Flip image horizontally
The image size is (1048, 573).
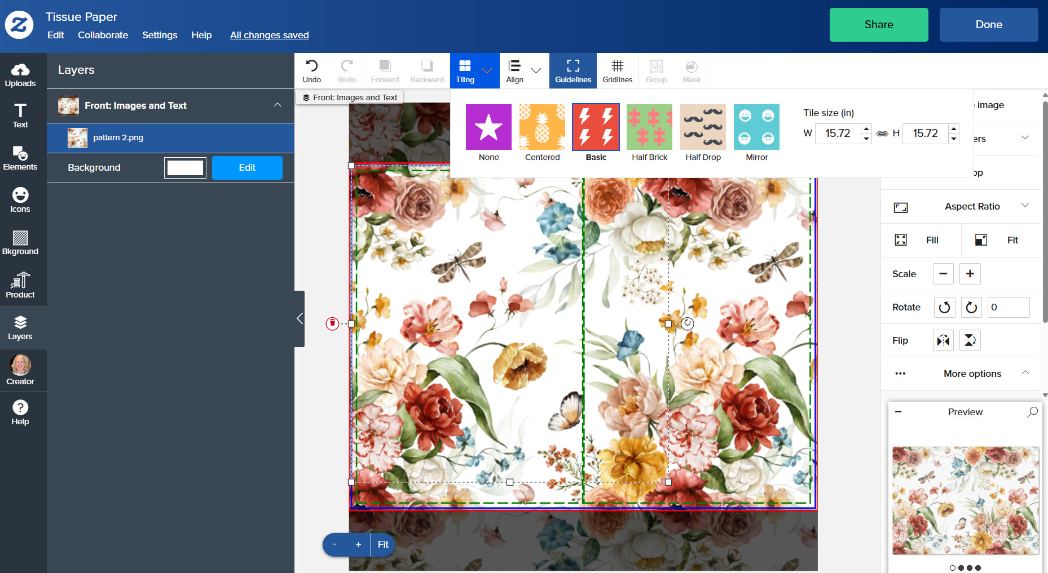click(x=943, y=340)
